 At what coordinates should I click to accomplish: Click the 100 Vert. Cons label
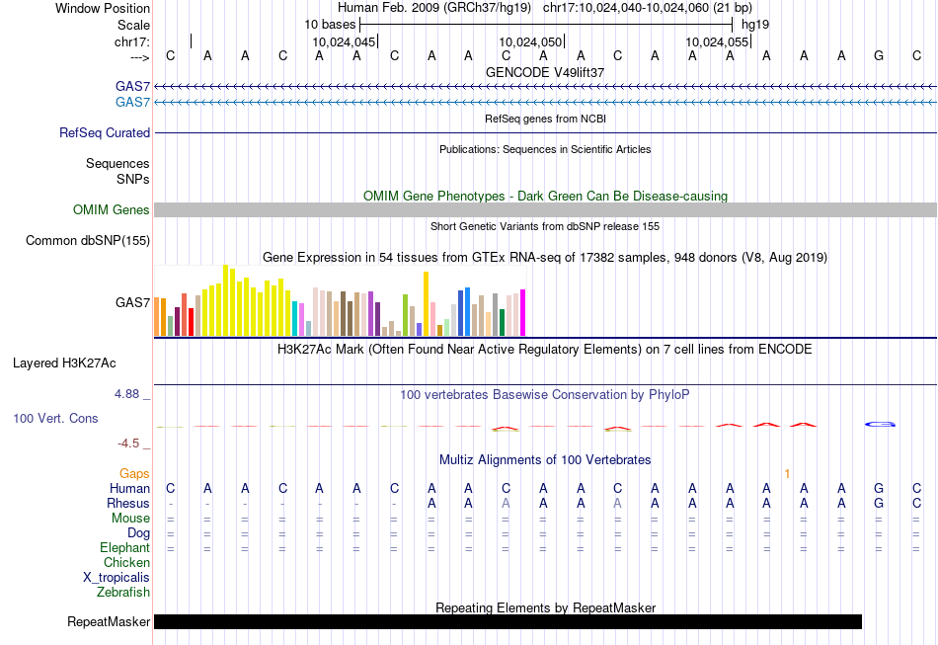pos(55,418)
